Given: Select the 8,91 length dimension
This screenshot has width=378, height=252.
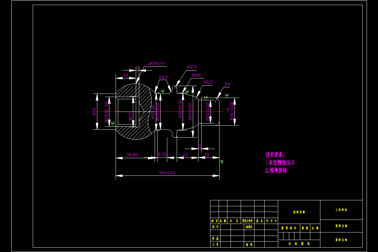Looking at the screenshot, I should tap(162, 155).
